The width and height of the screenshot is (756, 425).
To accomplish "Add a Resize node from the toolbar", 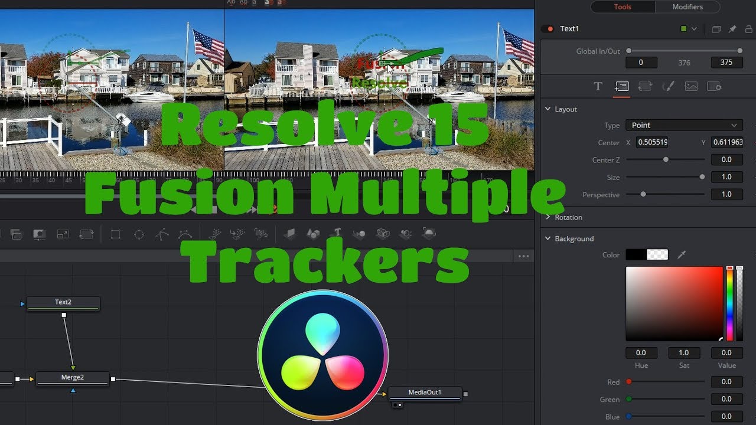I will 63,234.
